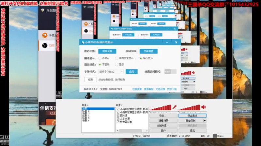Image resolution: width=261 pixels, height=146 pixels.
Task: Click the desktop audio volume slider track
Action: (x=192, y=112)
